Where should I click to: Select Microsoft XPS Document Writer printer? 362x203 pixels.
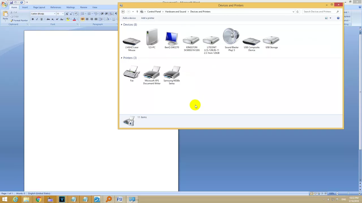(x=152, y=75)
